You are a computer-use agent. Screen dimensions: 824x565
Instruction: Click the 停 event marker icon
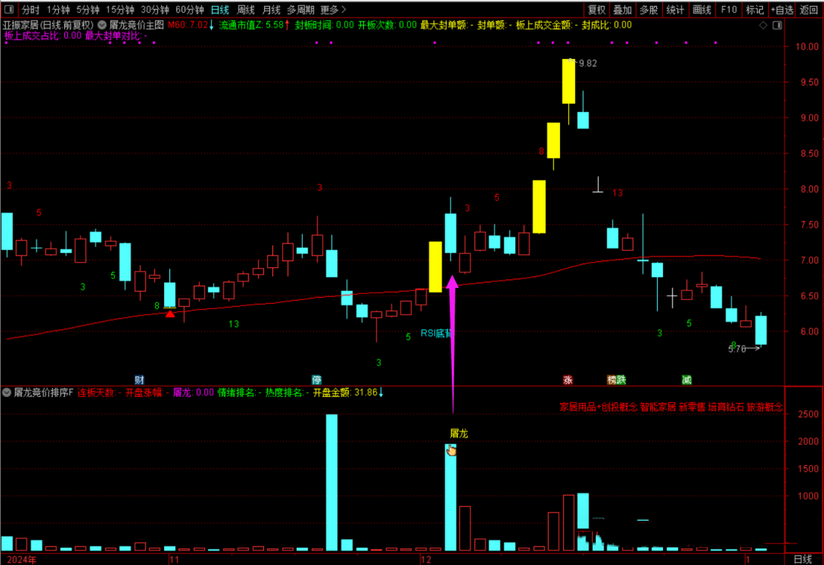click(x=317, y=379)
